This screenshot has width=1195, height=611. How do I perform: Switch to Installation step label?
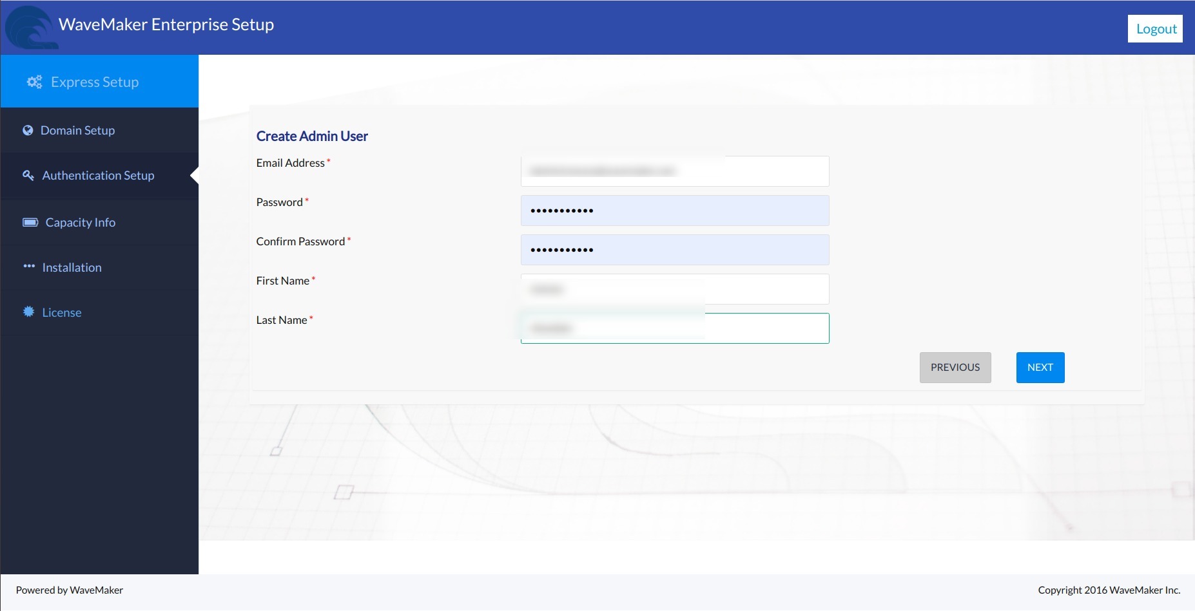point(72,267)
